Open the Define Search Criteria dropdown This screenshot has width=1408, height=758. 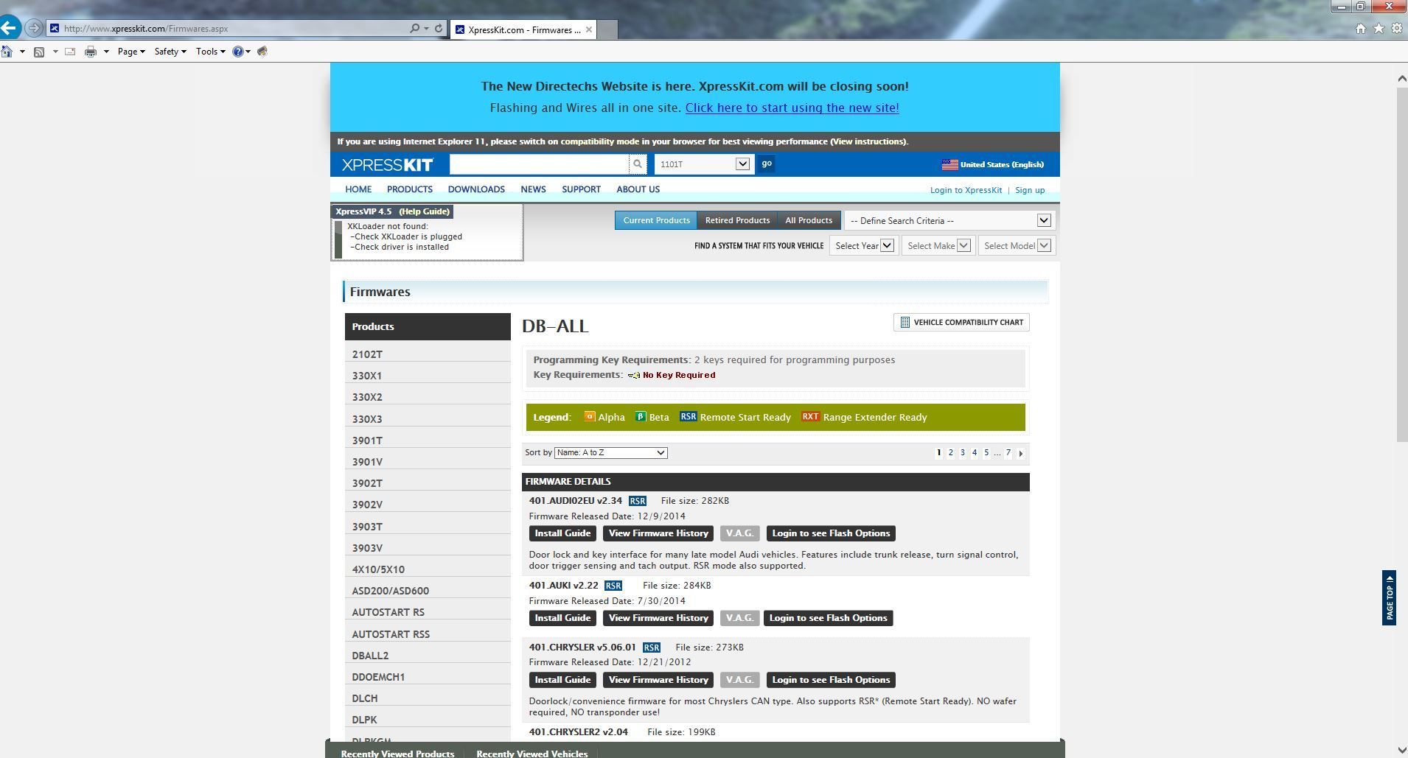949,221
